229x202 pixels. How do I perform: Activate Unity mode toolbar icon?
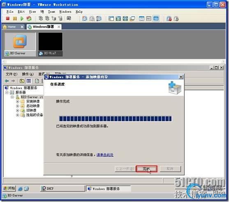132,18
